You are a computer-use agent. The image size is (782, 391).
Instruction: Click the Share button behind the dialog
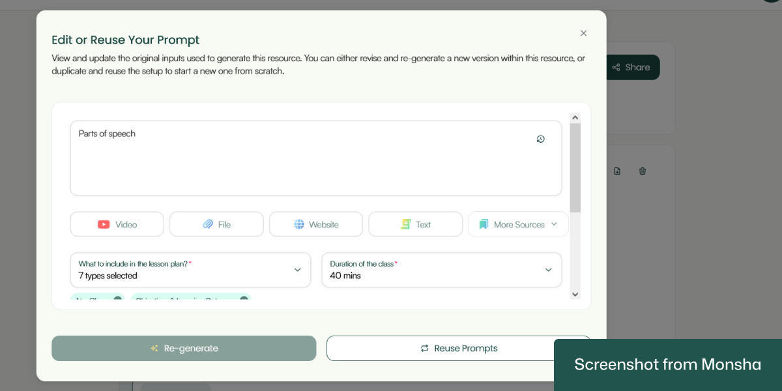click(631, 67)
